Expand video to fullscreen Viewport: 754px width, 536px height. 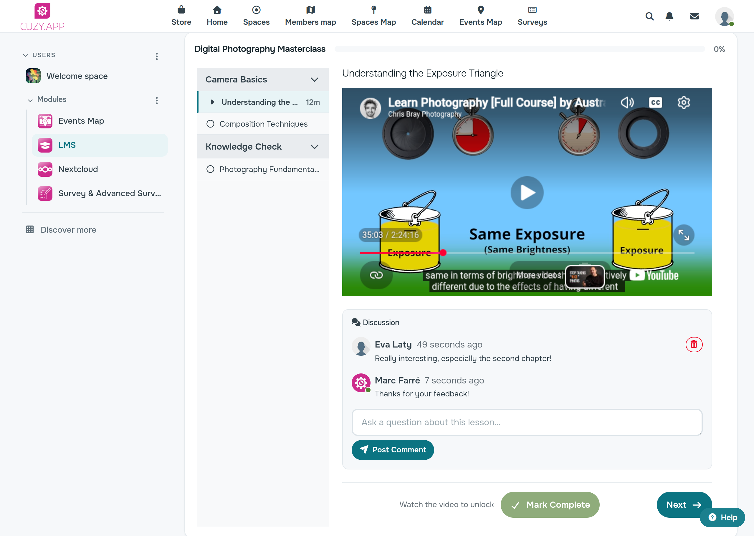click(x=683, y=235)
